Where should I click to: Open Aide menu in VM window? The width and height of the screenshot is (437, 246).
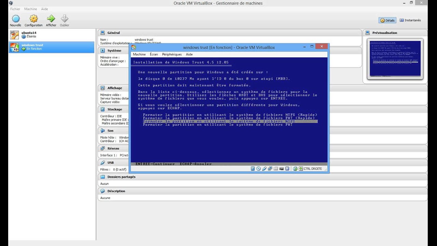189,54
